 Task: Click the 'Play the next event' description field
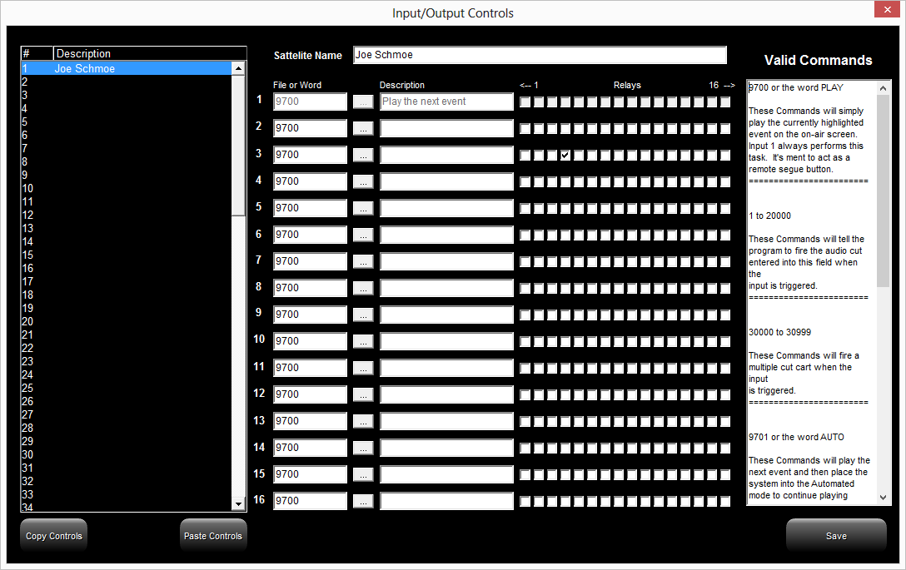pyautogui.click(x=446, y=102)
